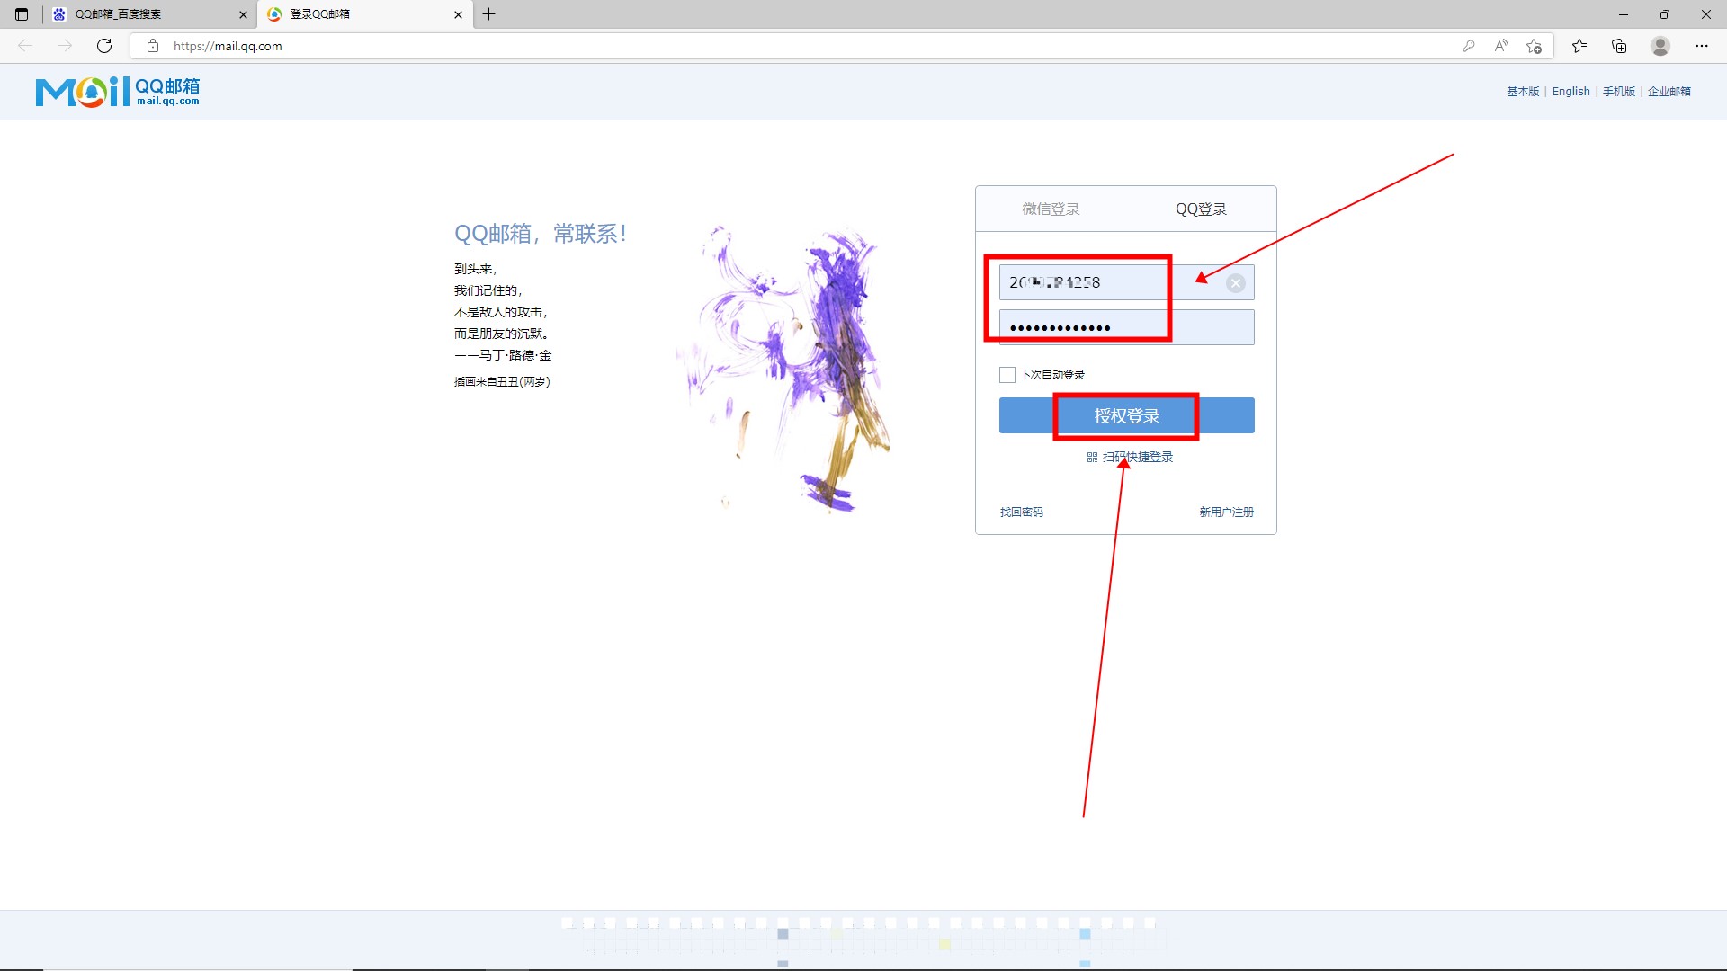This screenshot has width=1727, height=971.
Task: Click the 授权登录 button
Action: (x=1126, y=415)
